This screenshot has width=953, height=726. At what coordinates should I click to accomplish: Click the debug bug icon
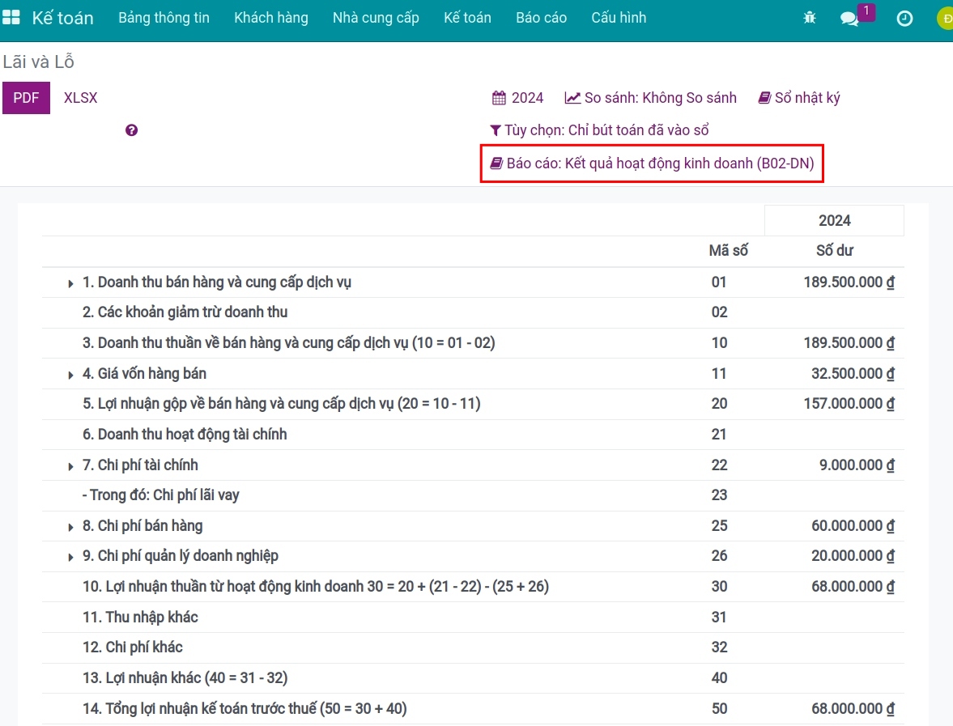click(x=809, y=18)
